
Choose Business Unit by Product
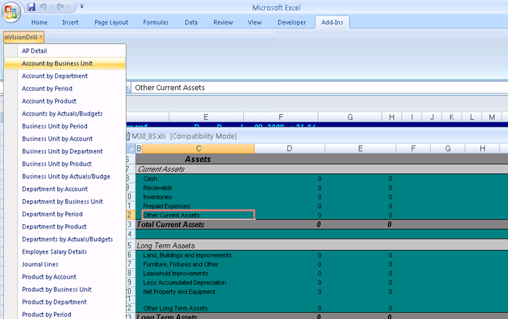[x=65, y=164]
